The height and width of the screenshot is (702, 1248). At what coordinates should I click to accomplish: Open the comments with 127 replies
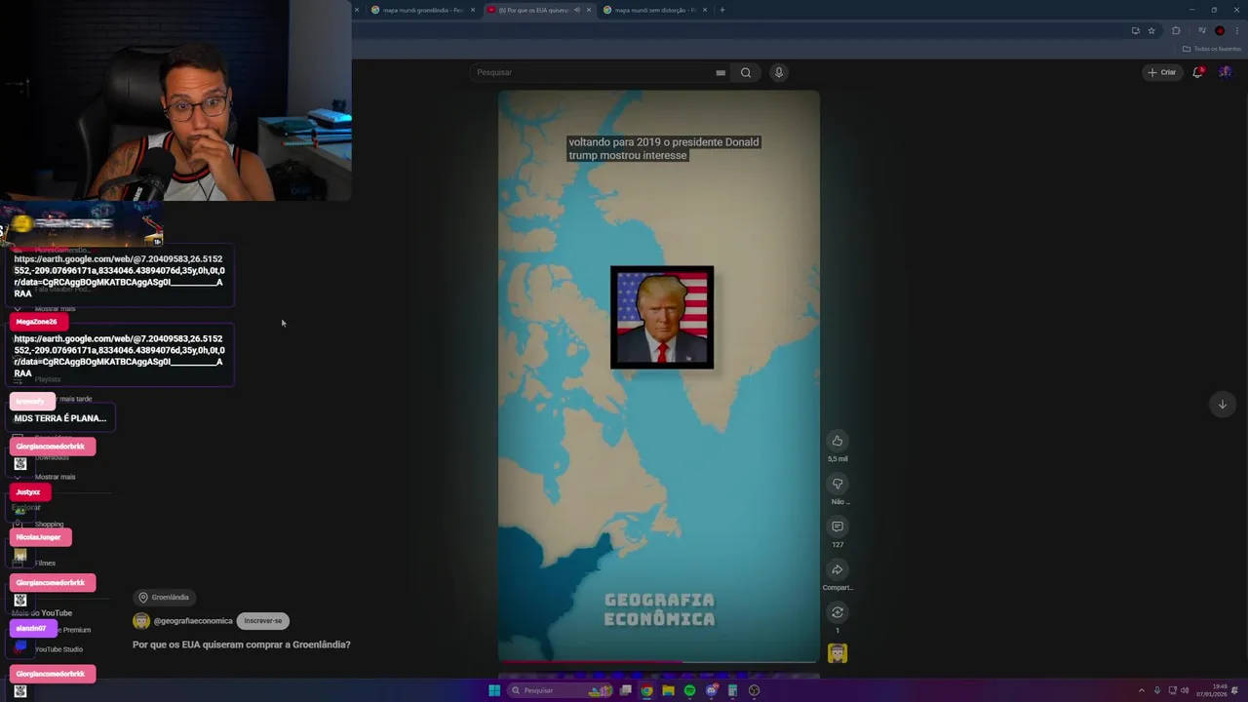838,526
